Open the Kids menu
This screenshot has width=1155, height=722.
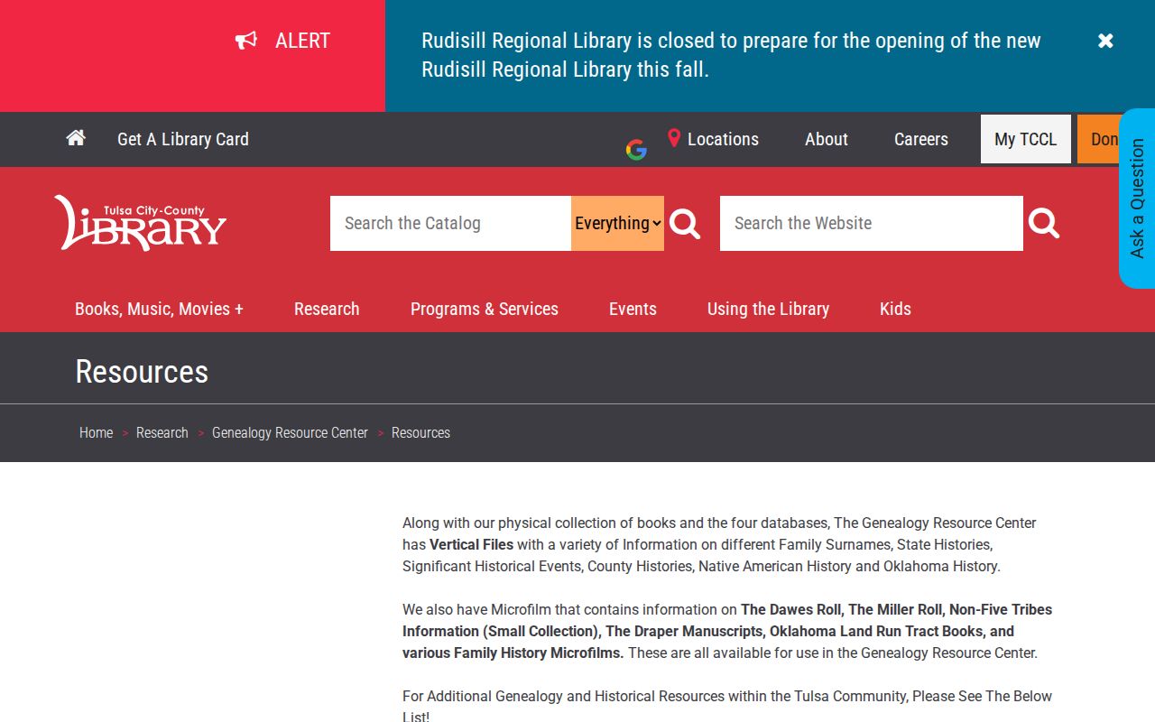895,309
